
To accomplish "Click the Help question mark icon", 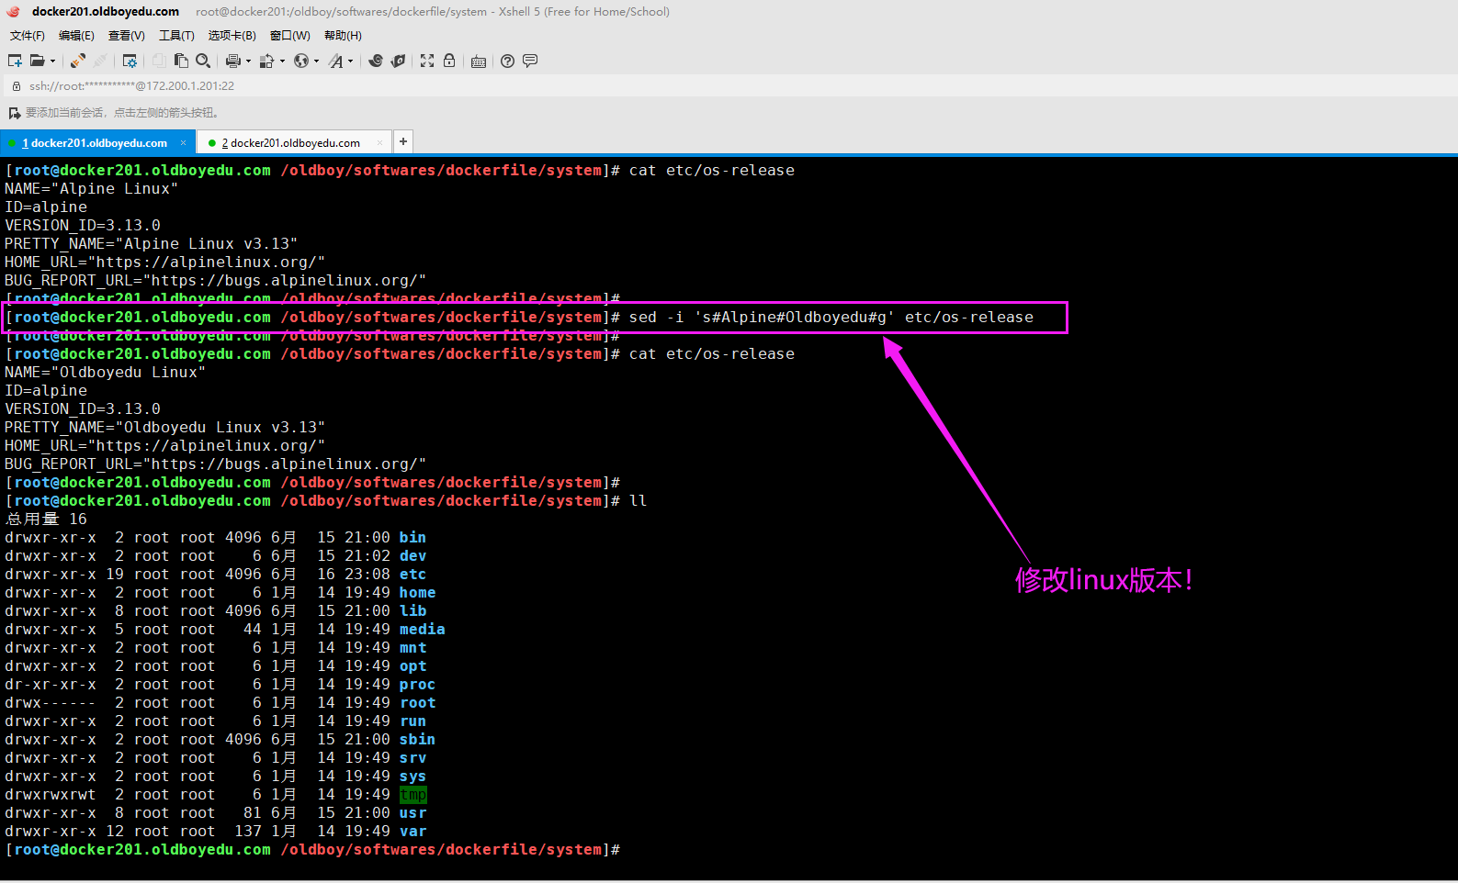I will pos(507,61).
